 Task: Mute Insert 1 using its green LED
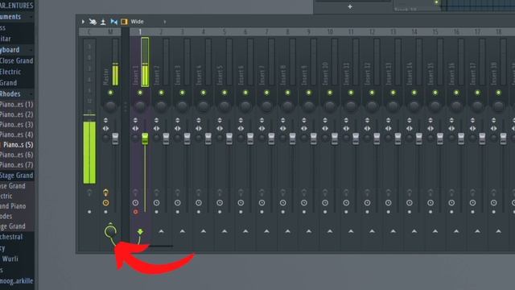140,93
